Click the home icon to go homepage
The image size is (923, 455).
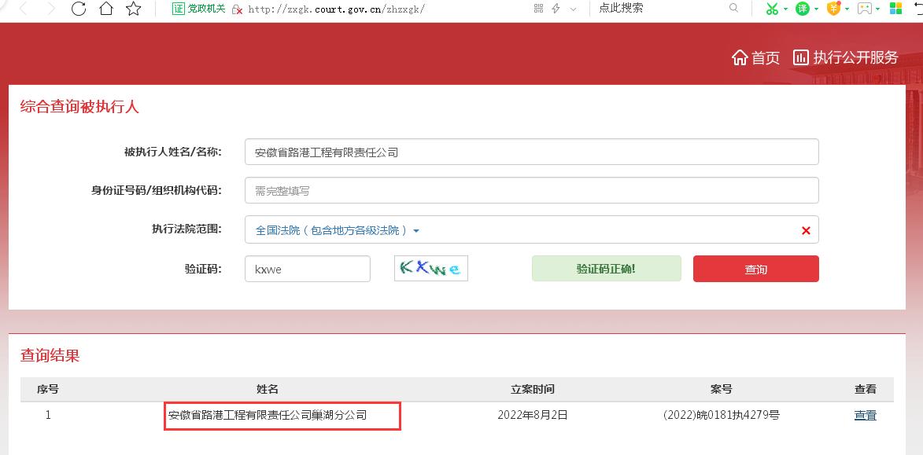click(105, 9)
